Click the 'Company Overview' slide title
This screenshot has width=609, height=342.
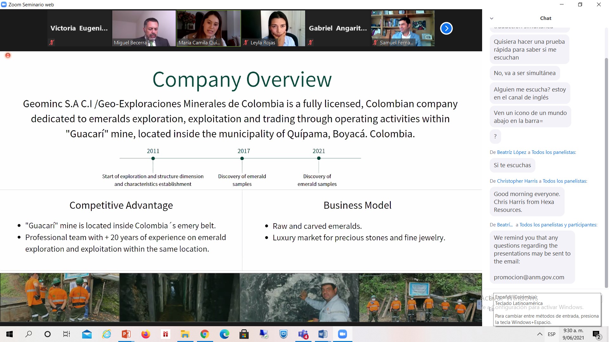tap(242, 80)
